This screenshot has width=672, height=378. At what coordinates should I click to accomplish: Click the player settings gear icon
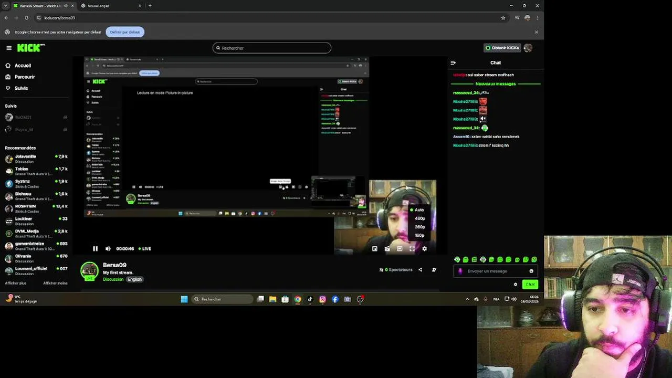click(x=425, y=249)
